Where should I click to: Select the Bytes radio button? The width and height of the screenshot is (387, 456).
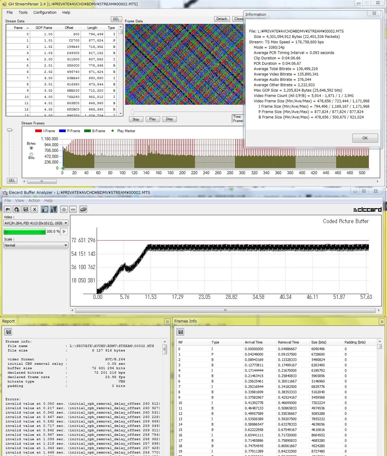pos(31,148)
